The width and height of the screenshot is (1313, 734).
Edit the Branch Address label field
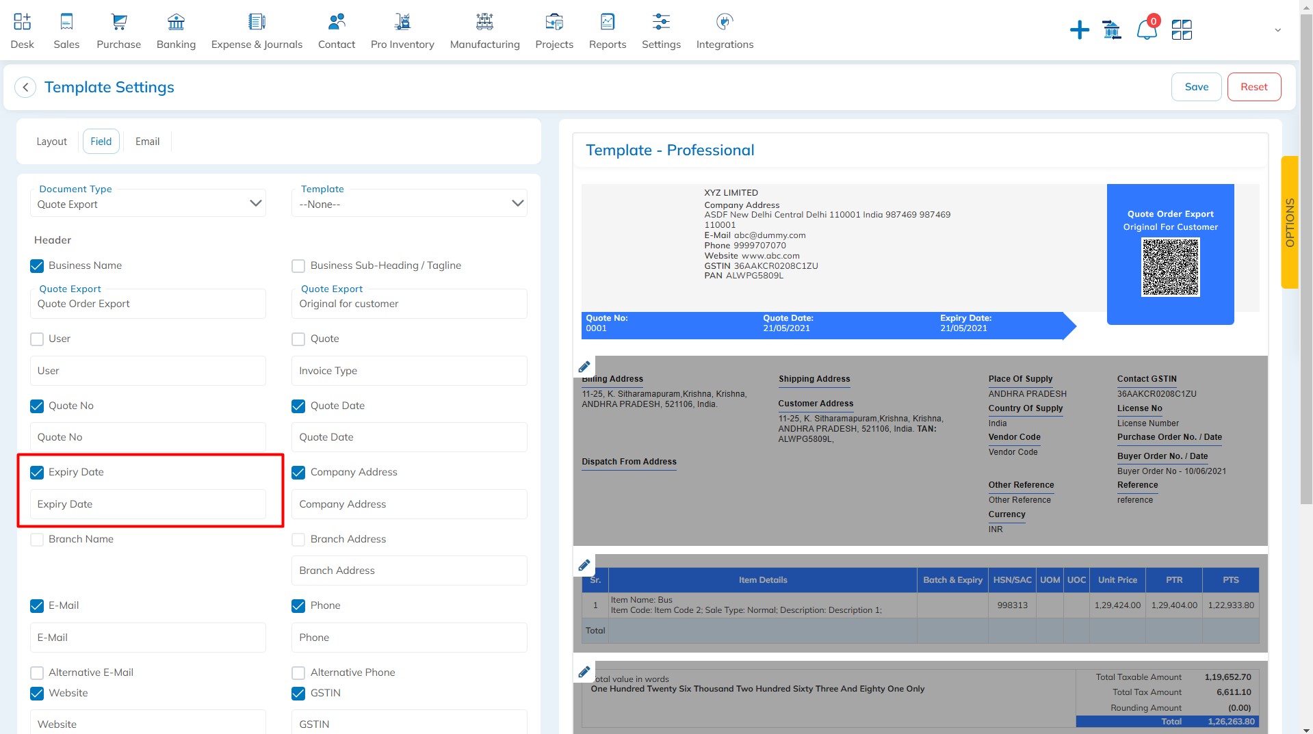point(409,571)
